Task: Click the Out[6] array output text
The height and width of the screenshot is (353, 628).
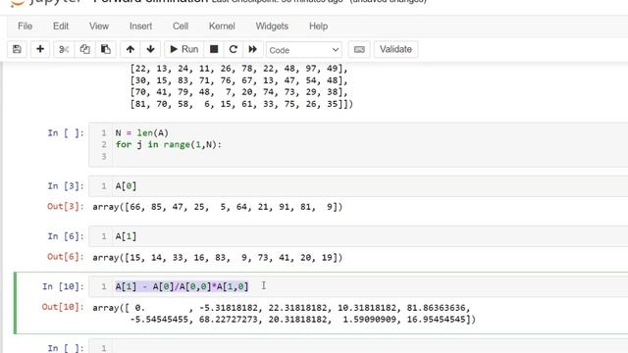Action: click(218, 257)
